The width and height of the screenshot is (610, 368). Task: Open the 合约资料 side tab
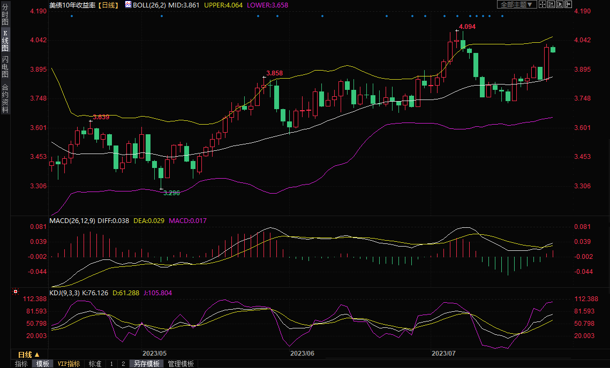coord(5,98)
